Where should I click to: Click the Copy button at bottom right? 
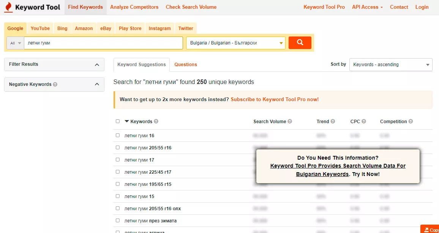(430, 229)
